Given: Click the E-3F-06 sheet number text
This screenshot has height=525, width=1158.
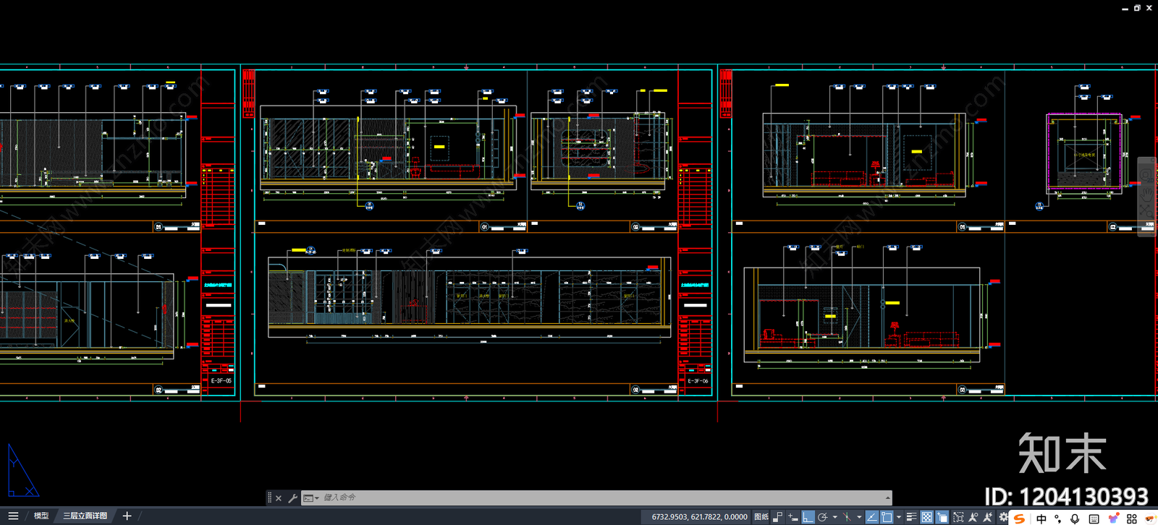Looking at the screenshot, I should [698, 381].
